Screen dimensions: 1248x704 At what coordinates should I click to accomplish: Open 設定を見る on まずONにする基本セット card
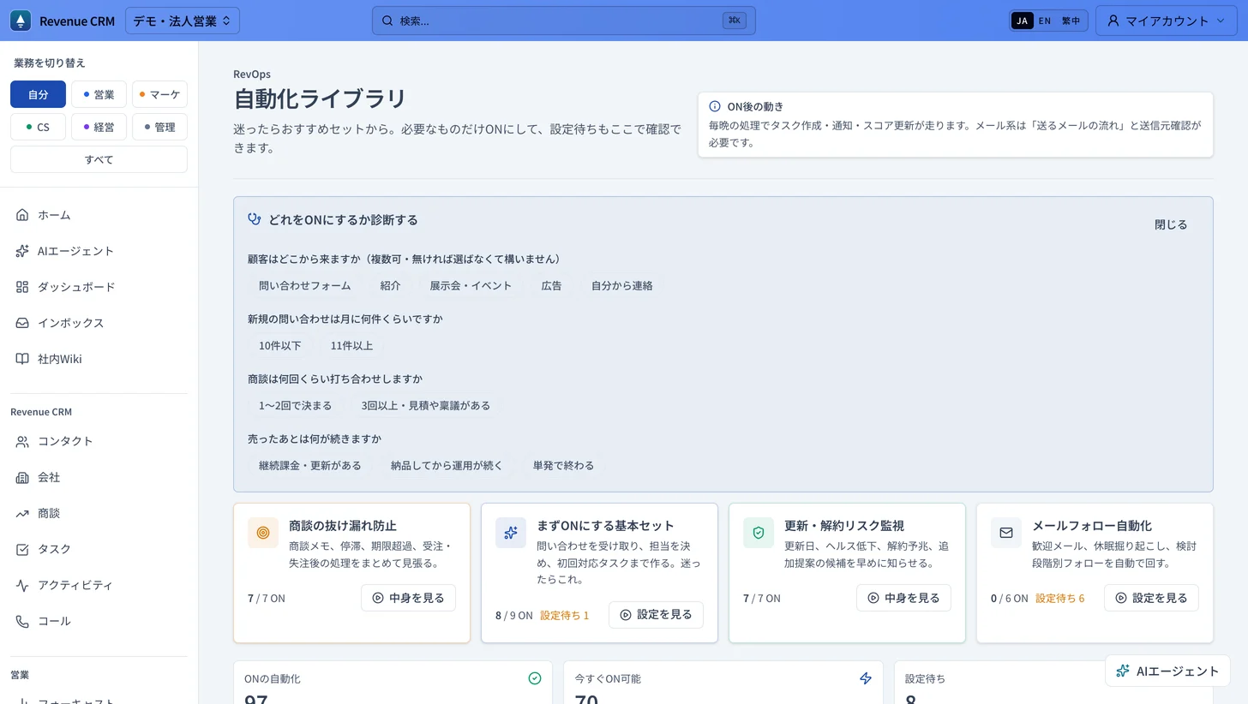tap(656, 615)
